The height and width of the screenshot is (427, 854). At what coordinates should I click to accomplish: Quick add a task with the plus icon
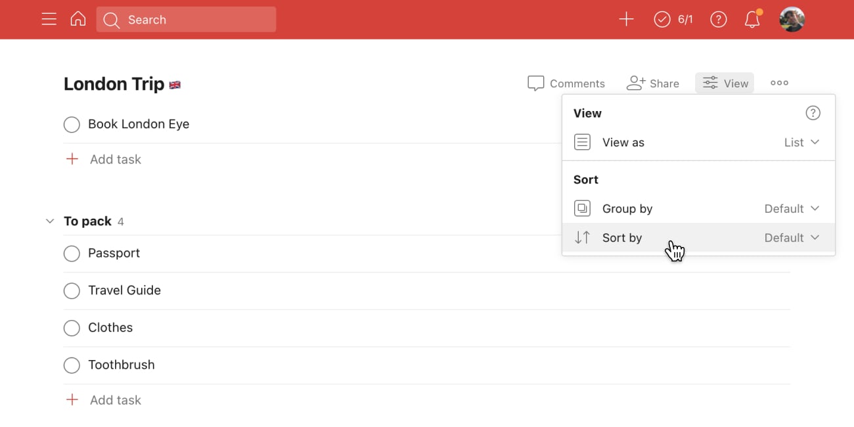(x=625, y=19)
